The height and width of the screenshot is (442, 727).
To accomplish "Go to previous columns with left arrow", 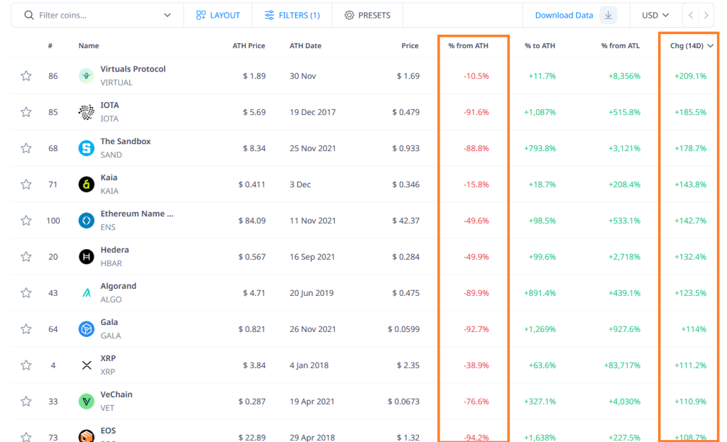I will (x=691, y=16).
